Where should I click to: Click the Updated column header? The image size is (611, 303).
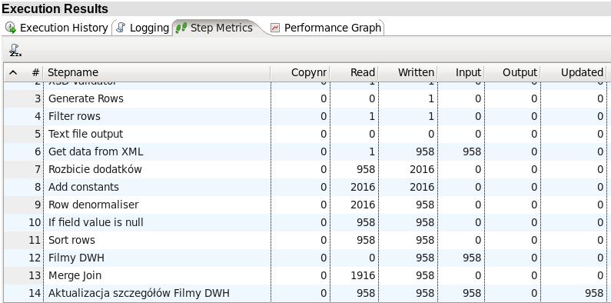coord(573,72)
